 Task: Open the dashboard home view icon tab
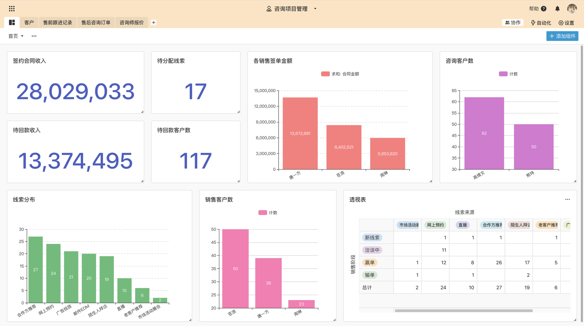(x=12, y=22)
